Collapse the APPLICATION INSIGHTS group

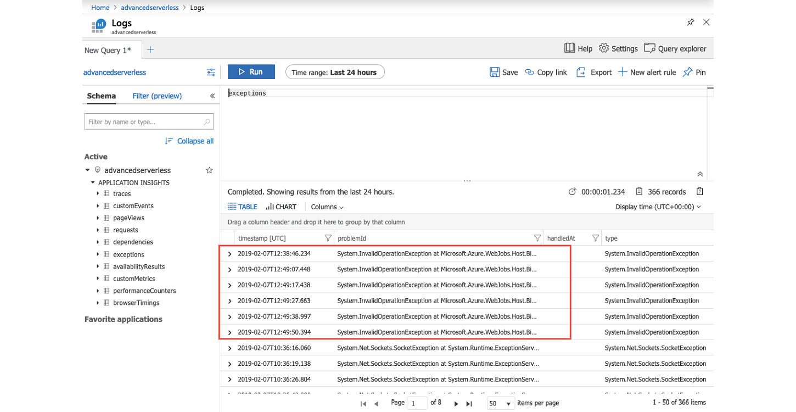pyautogui.click(x=93, y=182)
